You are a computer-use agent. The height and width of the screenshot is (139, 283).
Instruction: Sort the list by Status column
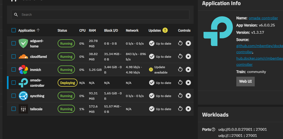pos(62,30)
